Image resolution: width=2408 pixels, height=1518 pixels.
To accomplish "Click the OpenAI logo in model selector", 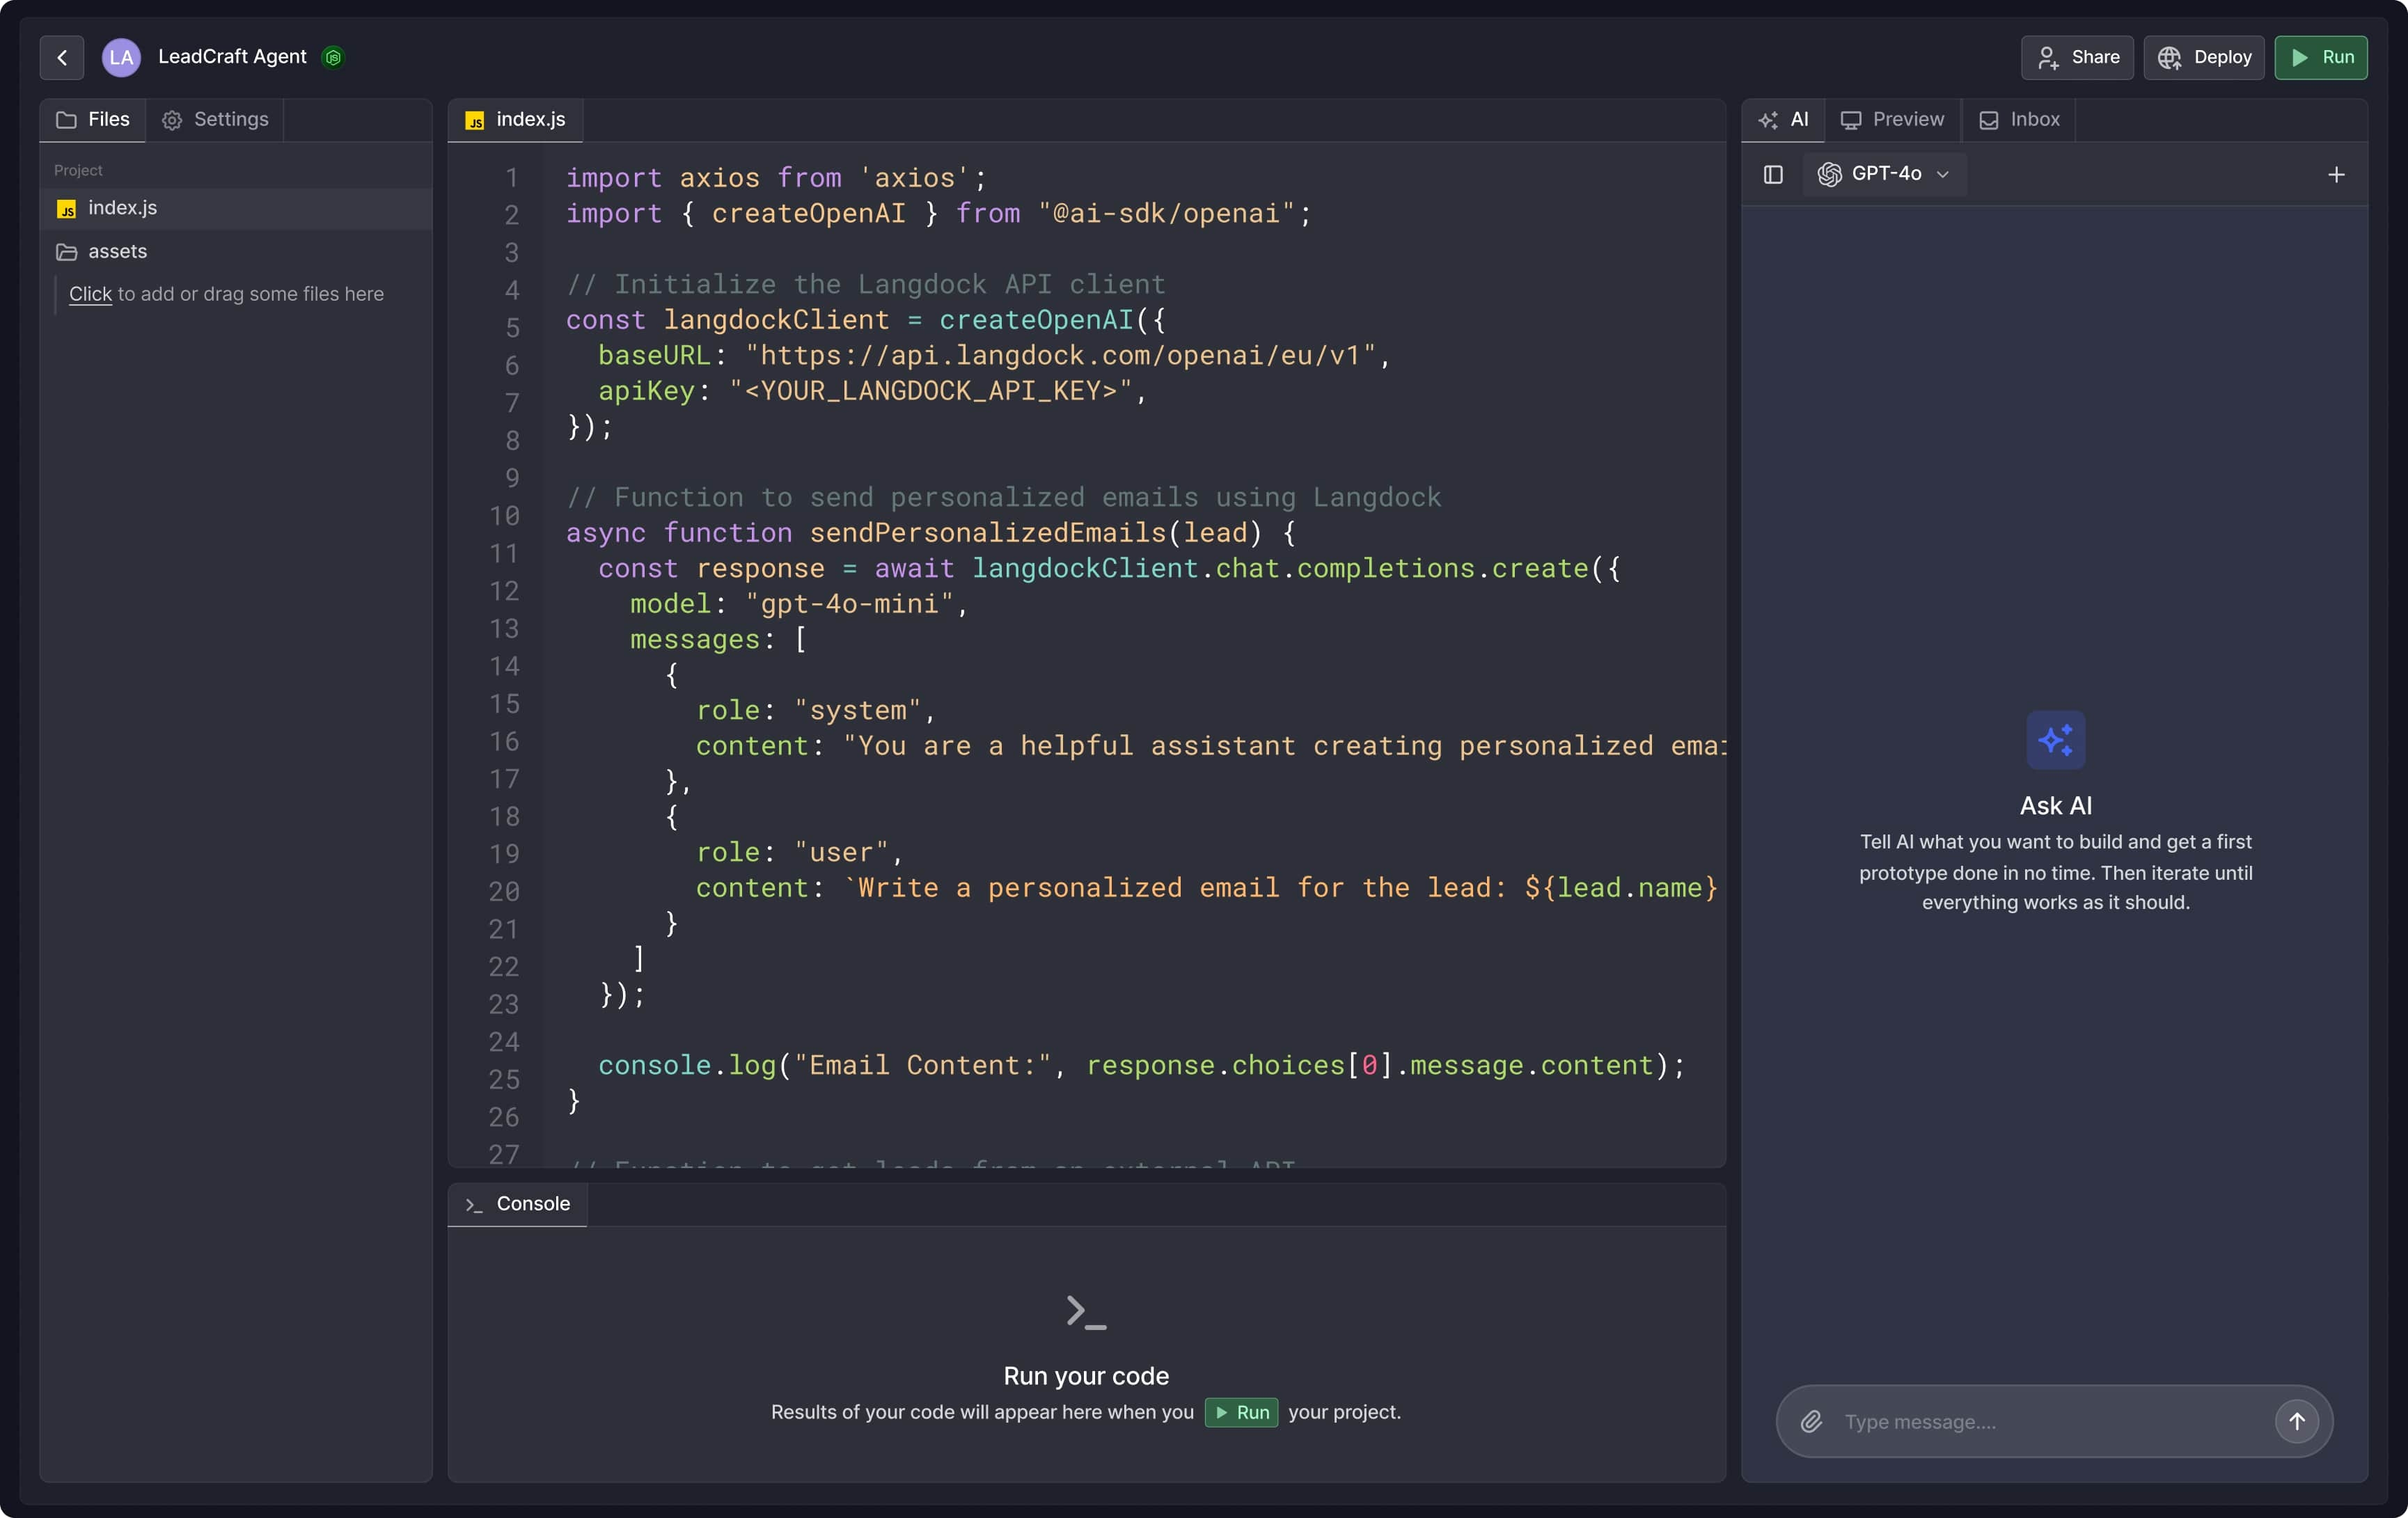I will click(1829, 175).
